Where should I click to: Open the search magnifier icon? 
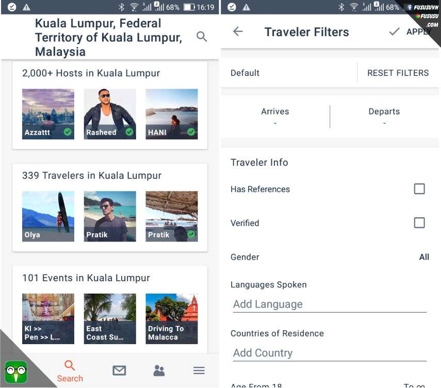click(x=201, y=36)
